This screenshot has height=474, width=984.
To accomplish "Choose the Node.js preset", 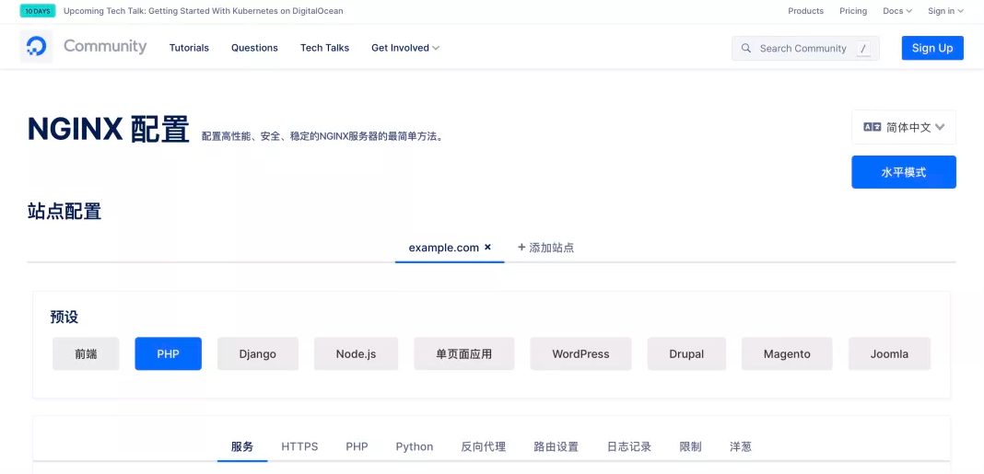I will (356, 353).
